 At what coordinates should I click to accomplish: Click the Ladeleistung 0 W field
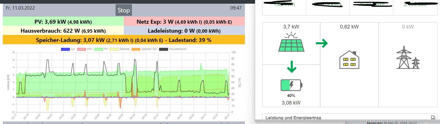pos(184,31)
